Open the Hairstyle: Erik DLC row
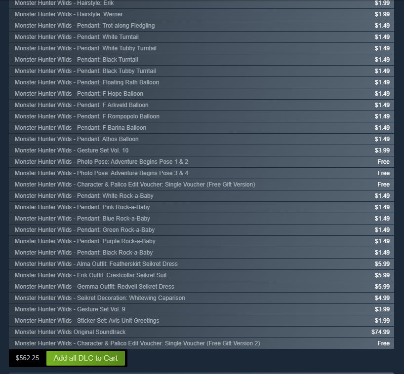404x374 pixels. (x=202, y=3)
